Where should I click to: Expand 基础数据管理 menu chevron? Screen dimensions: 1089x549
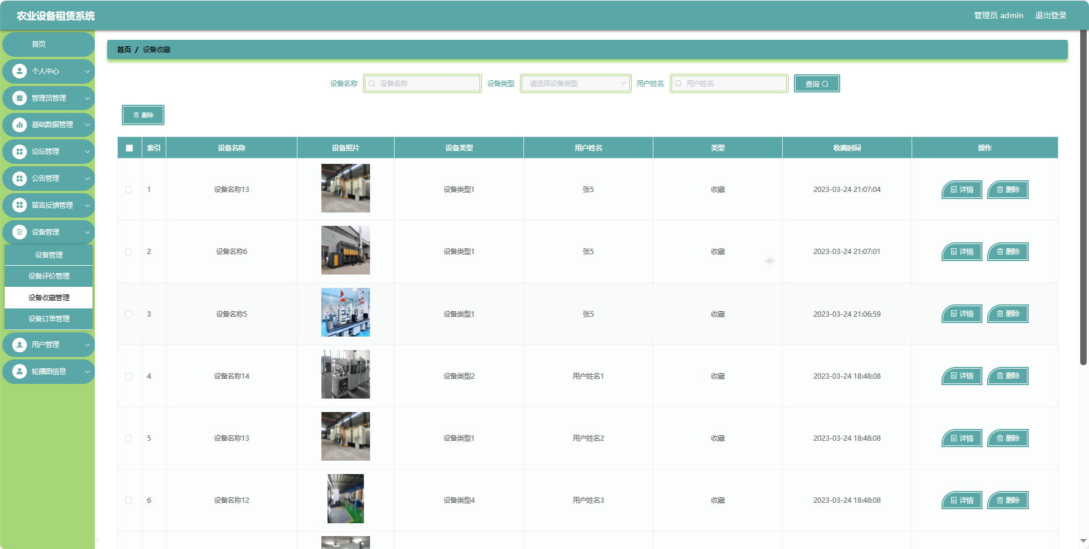(x=87, y=125)
